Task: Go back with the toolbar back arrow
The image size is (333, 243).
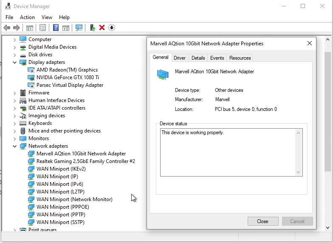Action: pyautogui.click(x=7, y=28)
